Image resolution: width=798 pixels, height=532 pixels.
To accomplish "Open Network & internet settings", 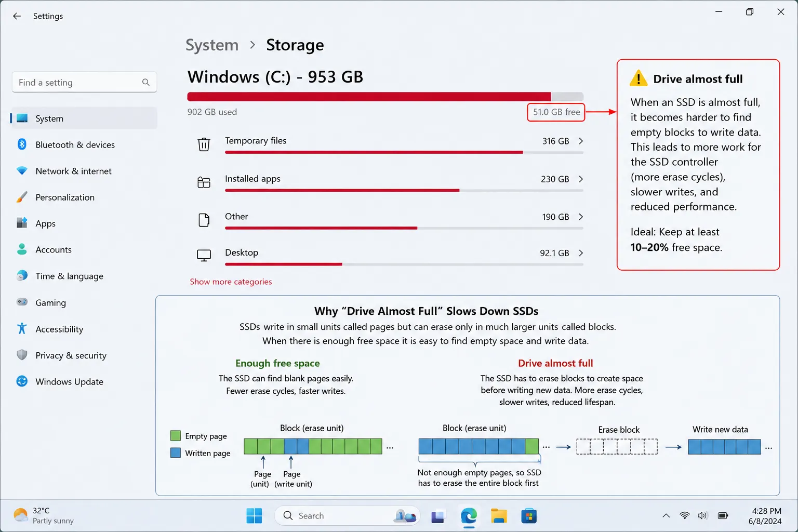I will pos(84,171).
